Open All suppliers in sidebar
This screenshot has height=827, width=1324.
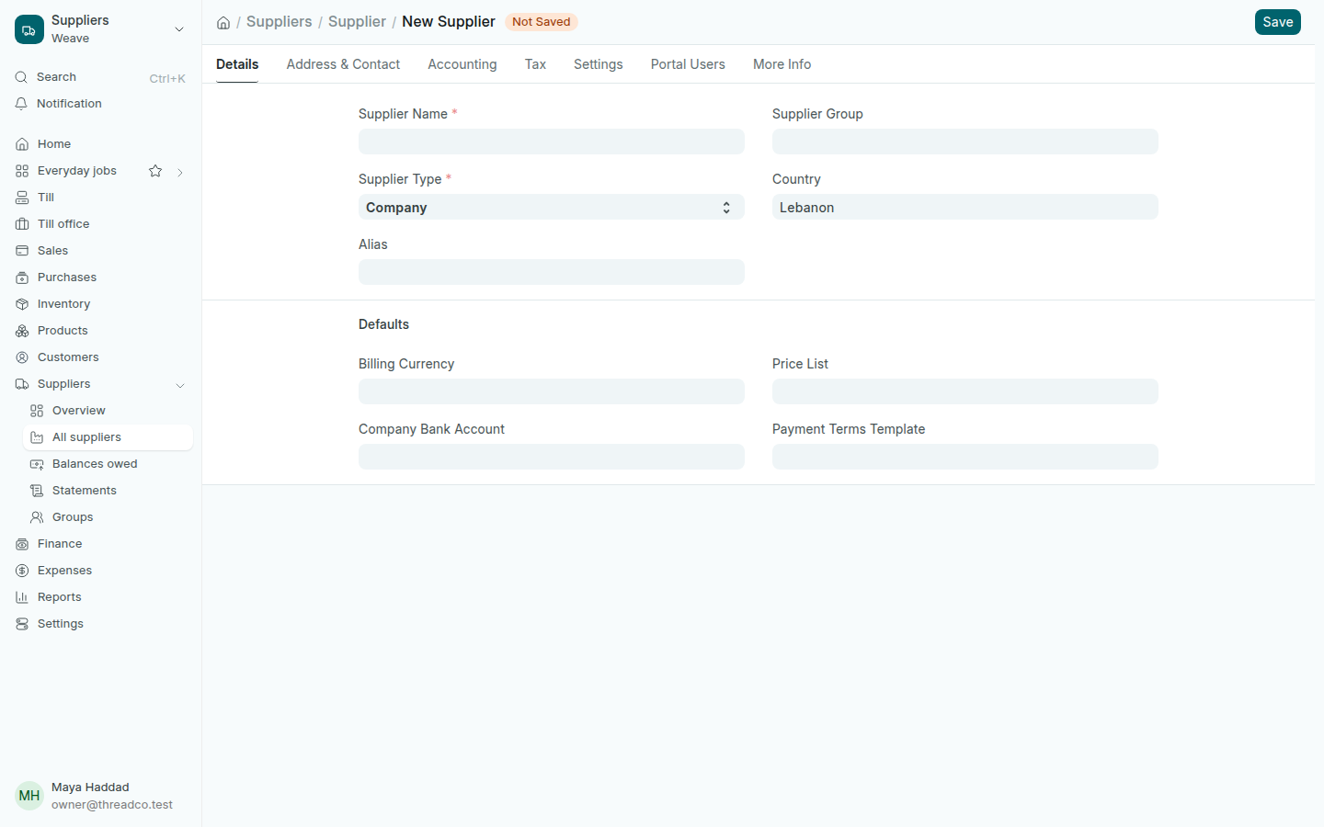pyautogui.click(x=108, y=437)
